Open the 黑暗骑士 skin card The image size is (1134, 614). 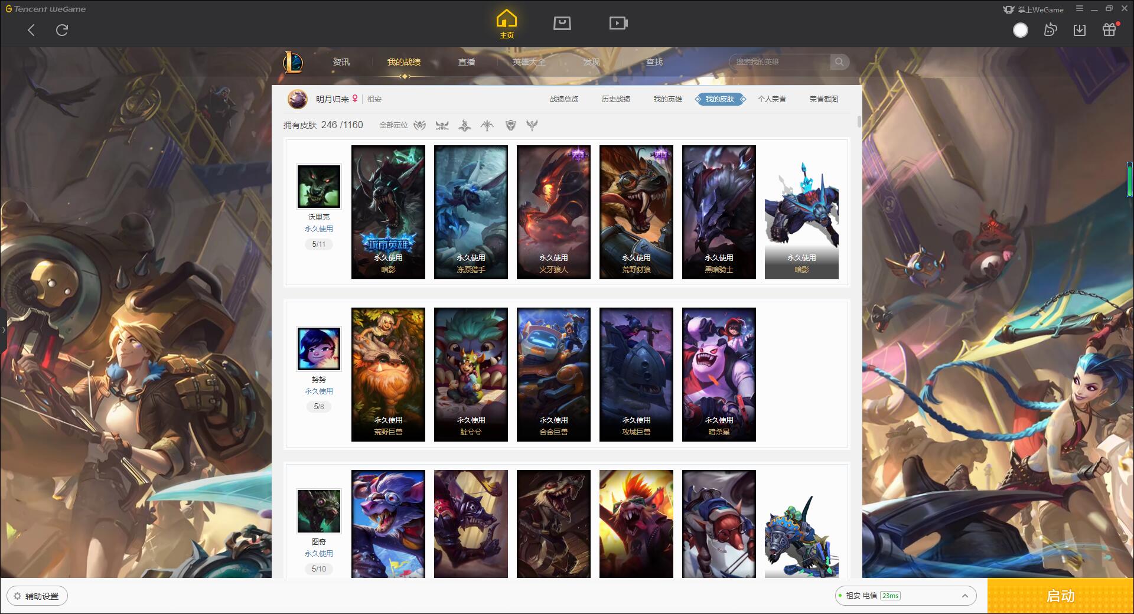(x=719, y=212)
